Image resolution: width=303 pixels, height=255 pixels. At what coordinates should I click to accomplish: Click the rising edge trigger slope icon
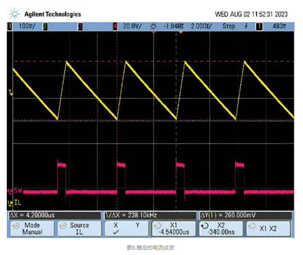(246, 26)
